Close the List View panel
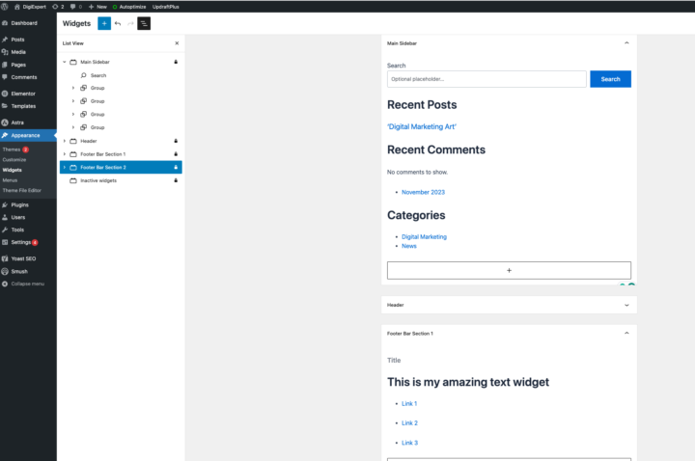 [x=176, y=43]
